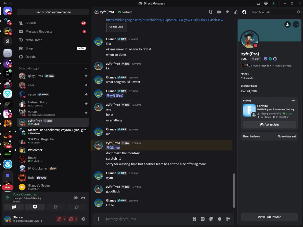
Task: Start an activity in voice panel
Action: [56, 207]
